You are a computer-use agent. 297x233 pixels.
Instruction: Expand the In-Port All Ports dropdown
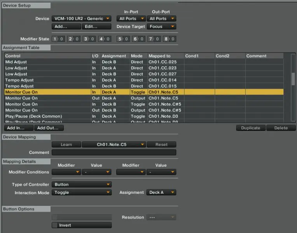131,19
